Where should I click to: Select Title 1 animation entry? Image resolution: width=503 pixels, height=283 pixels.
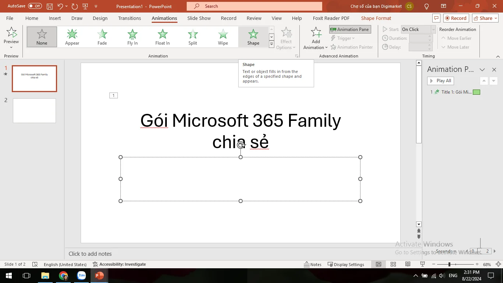455,92
